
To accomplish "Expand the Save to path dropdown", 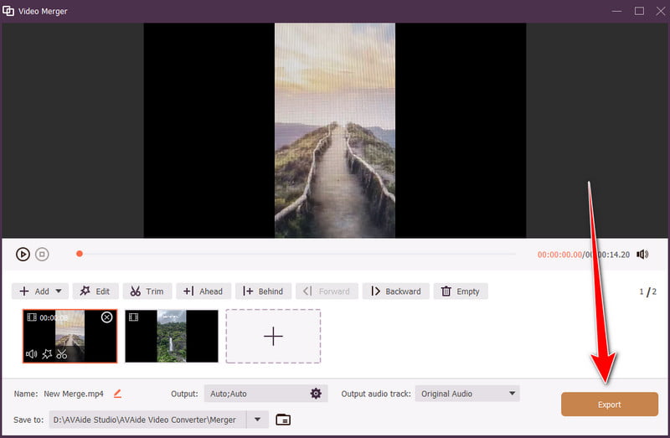I will point(258,419).
